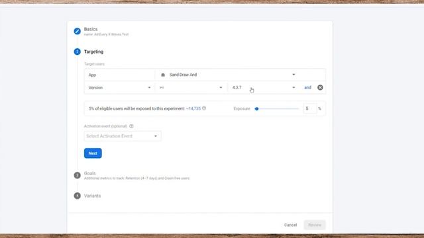This screenshot has height=238, width=424.
Task: Click the Variants step number icon
Action: coord(77,196)
